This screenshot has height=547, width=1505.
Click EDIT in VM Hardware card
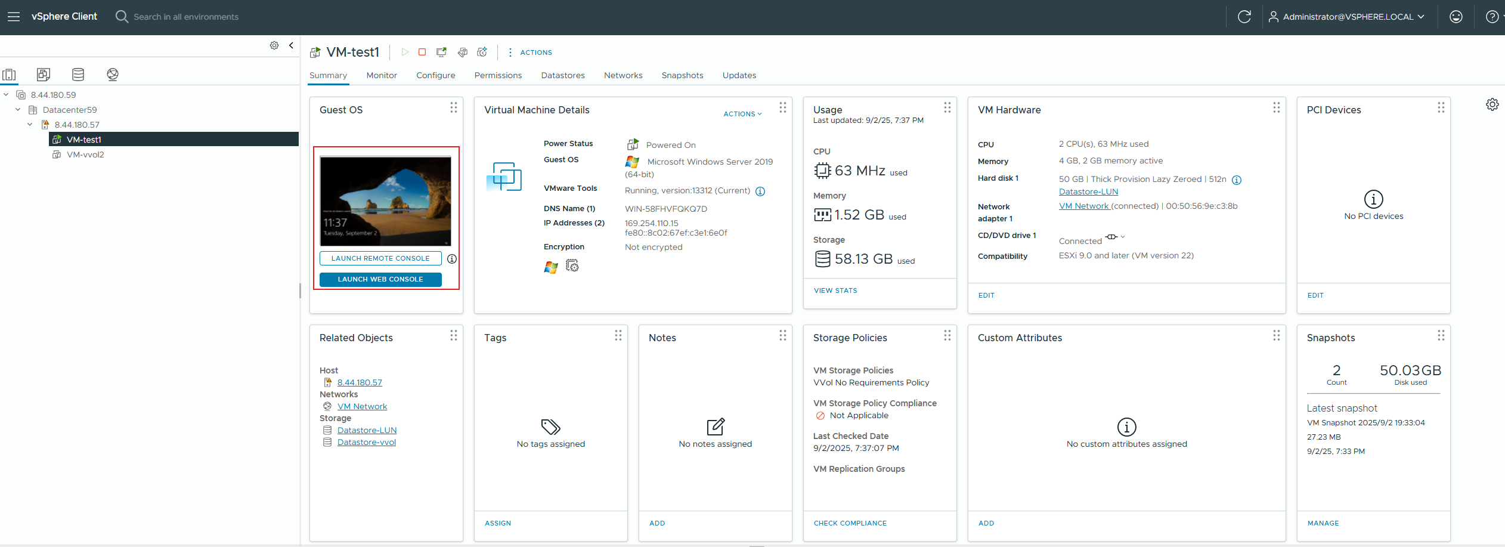[986, 295]
